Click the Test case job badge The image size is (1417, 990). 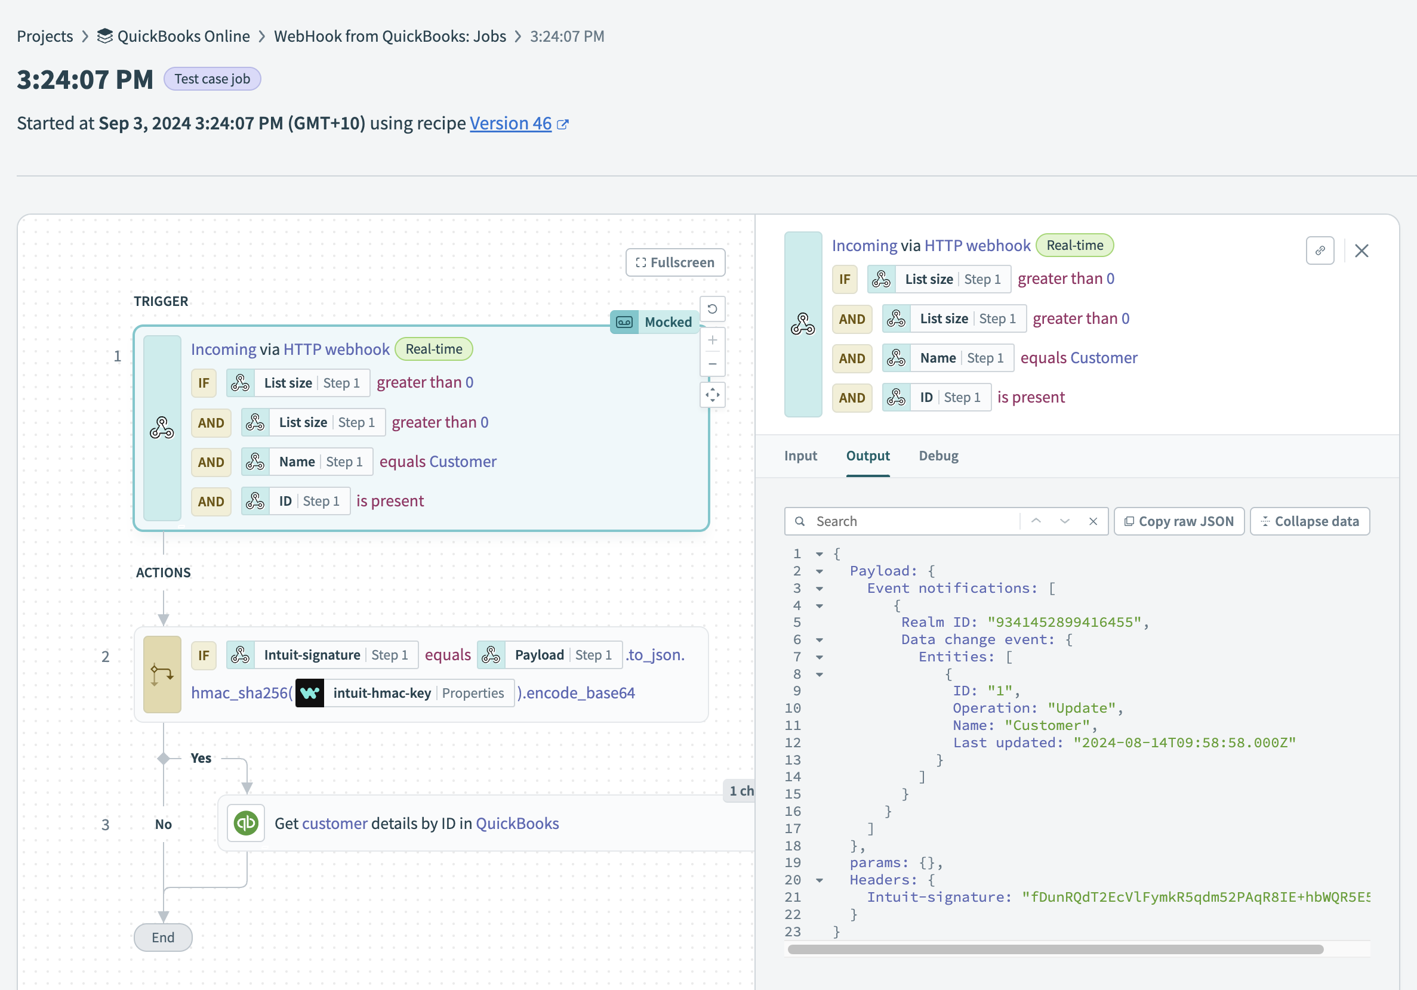212,79
